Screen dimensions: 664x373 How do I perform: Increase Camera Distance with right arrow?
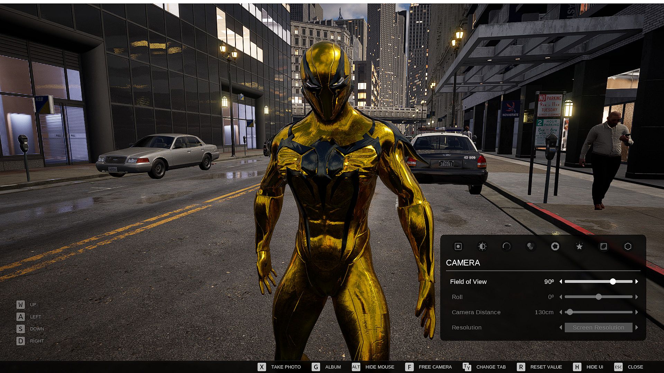pyautogui.click(x=637, y=312)
